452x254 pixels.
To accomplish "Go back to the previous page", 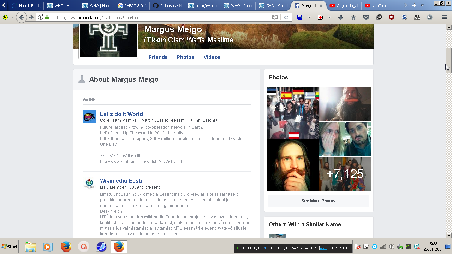I will point(22,17).
